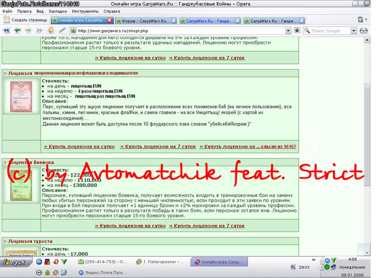Image resolution: width=376 pixels, height=278 pixels.
Task: Click the vertical scrollbar thumb
Action: [367, 134]
